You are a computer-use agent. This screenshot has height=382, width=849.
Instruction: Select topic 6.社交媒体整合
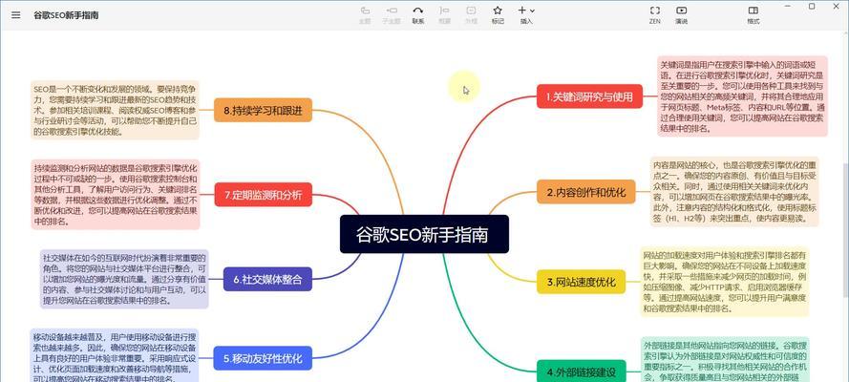[267, 280]
